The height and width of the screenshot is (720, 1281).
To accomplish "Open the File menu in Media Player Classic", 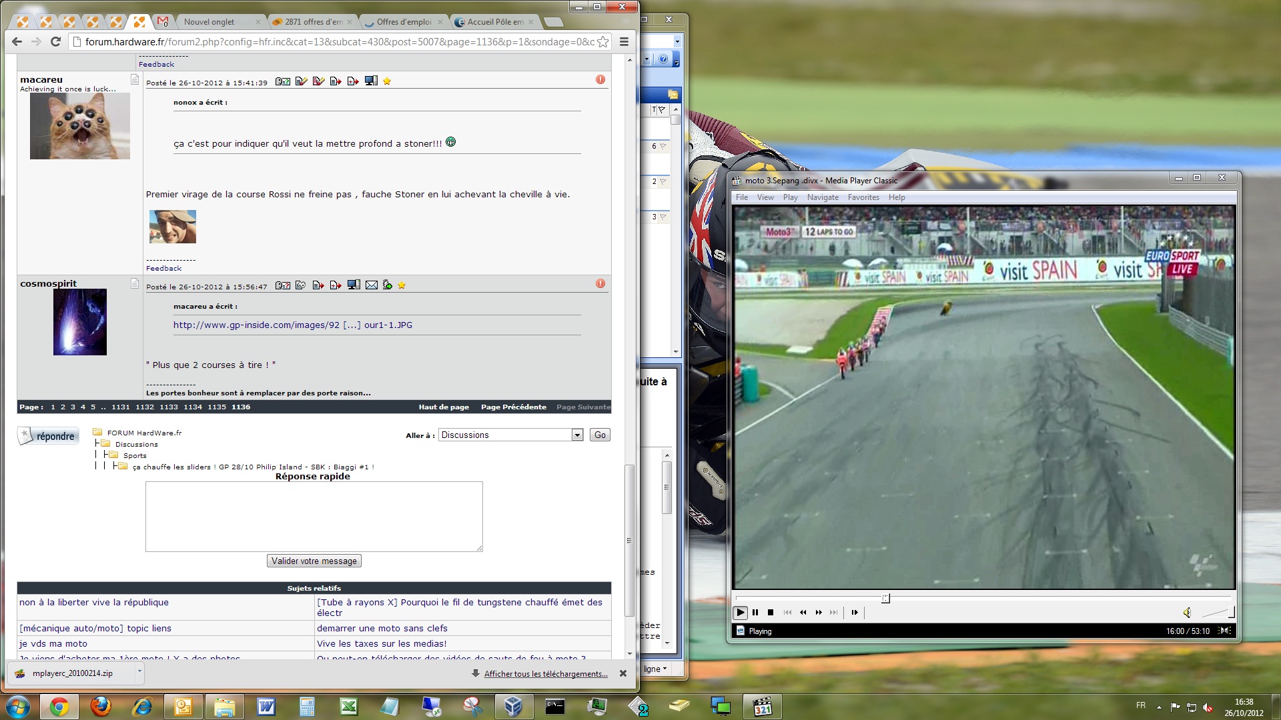I will (x=742, y=197).
